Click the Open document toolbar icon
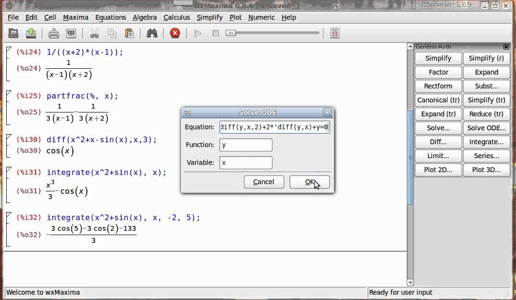Viewport: 516px width, 300px height. [x=13, y=33]
